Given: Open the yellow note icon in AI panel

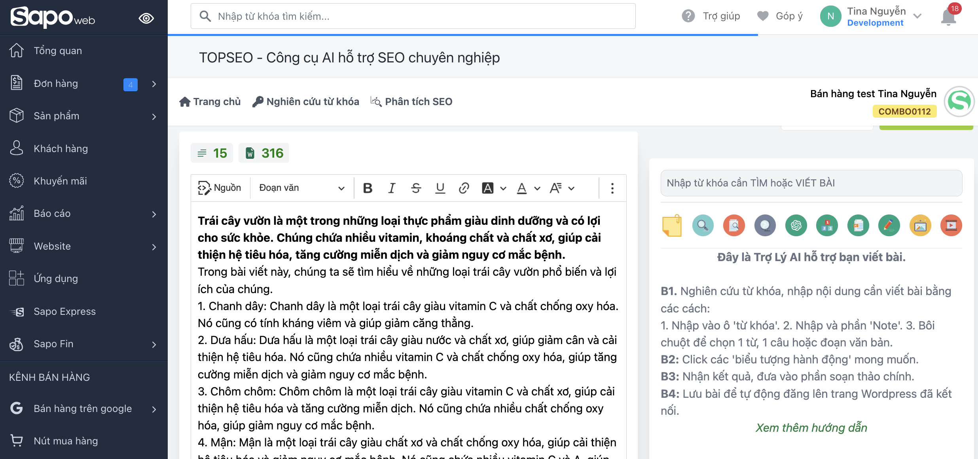Looking at the screenshot, I should pos(673,225).
